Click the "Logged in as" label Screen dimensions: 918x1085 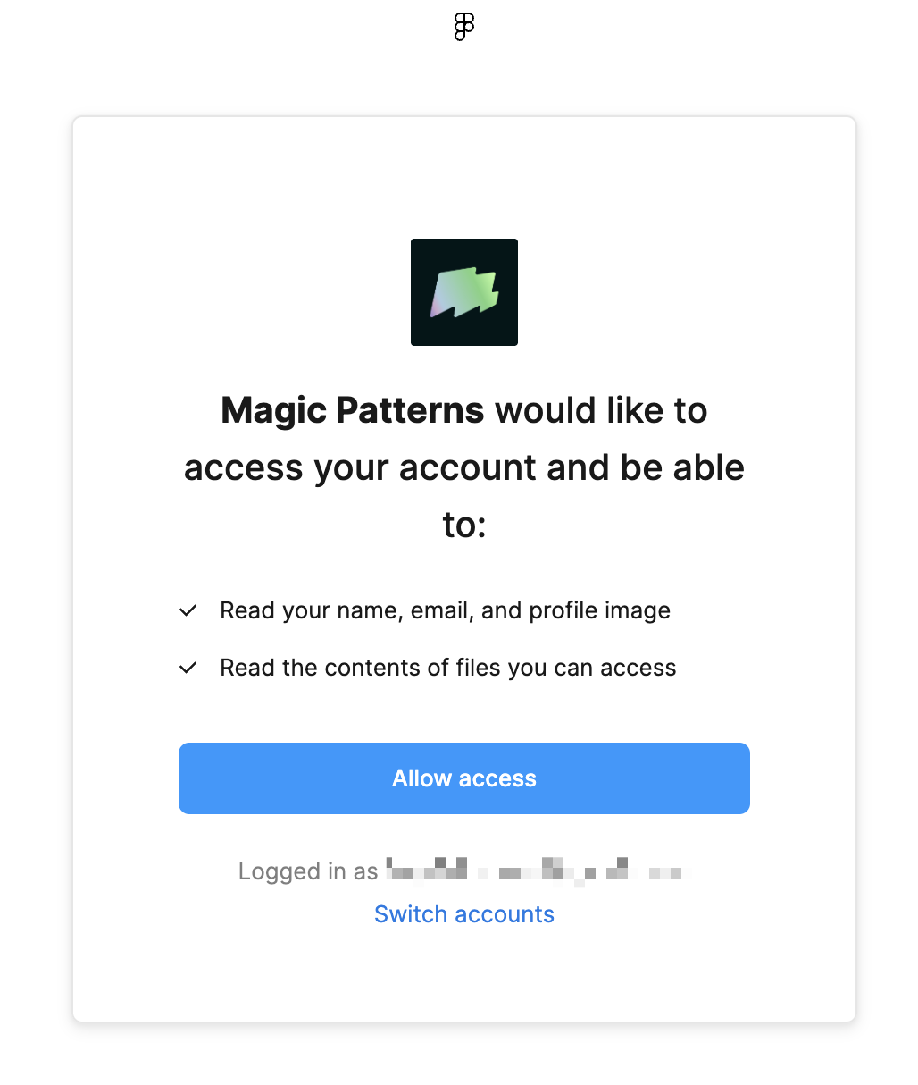click(x=308, y=871)
